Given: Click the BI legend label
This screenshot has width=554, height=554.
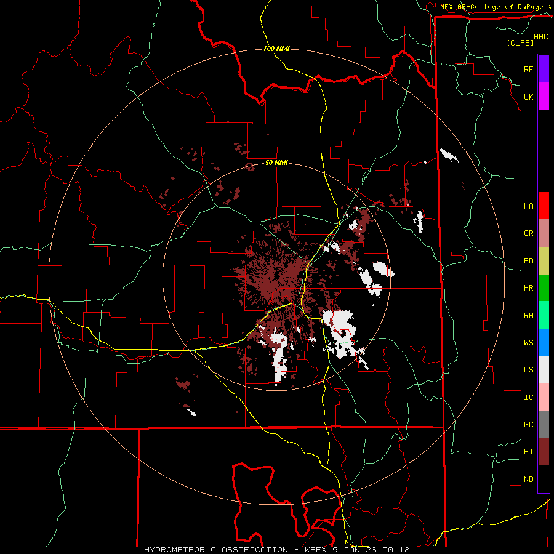Looking at the screenshot, I should 528,452.
